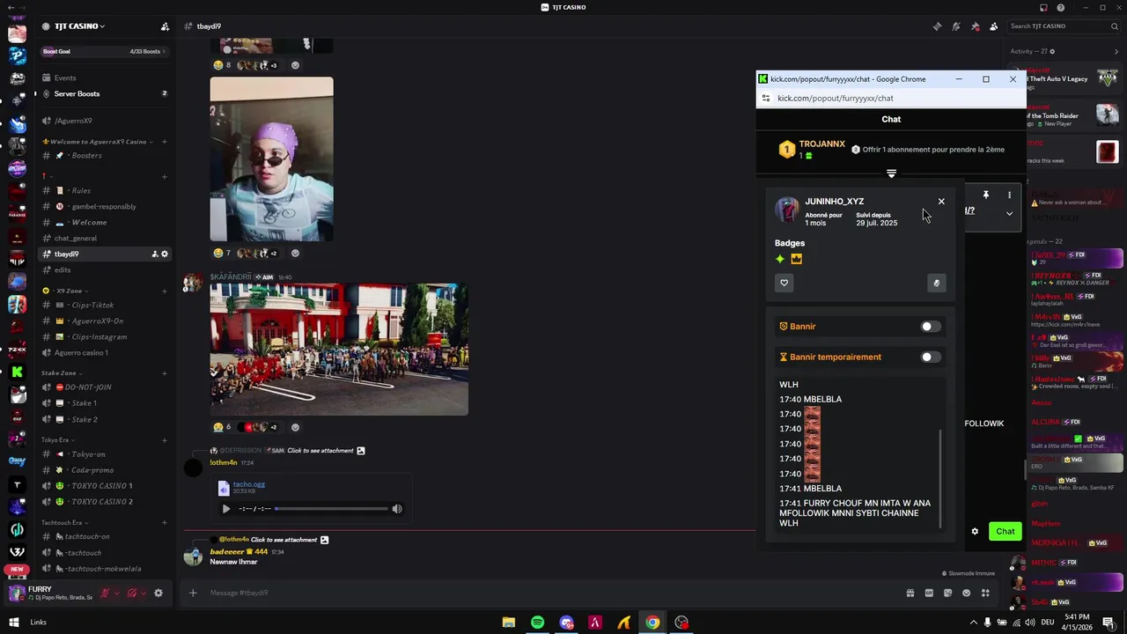Click the heart icon on JUNINHO_XYZ card
This screenshot has height=634, width=1127.
point(784,283)
